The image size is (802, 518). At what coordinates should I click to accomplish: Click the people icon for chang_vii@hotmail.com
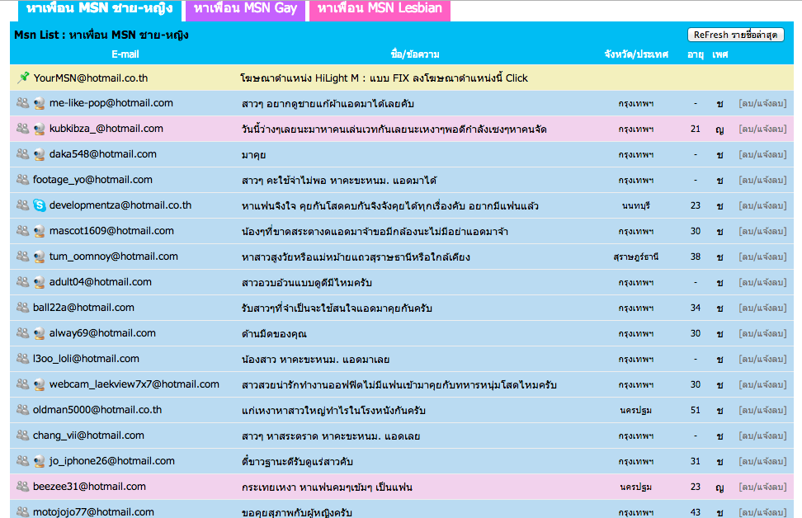click(x=22, y=436)
